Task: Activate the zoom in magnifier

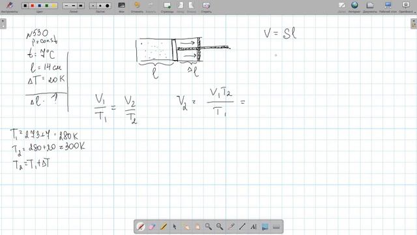Action: click(x=208, y=227)
